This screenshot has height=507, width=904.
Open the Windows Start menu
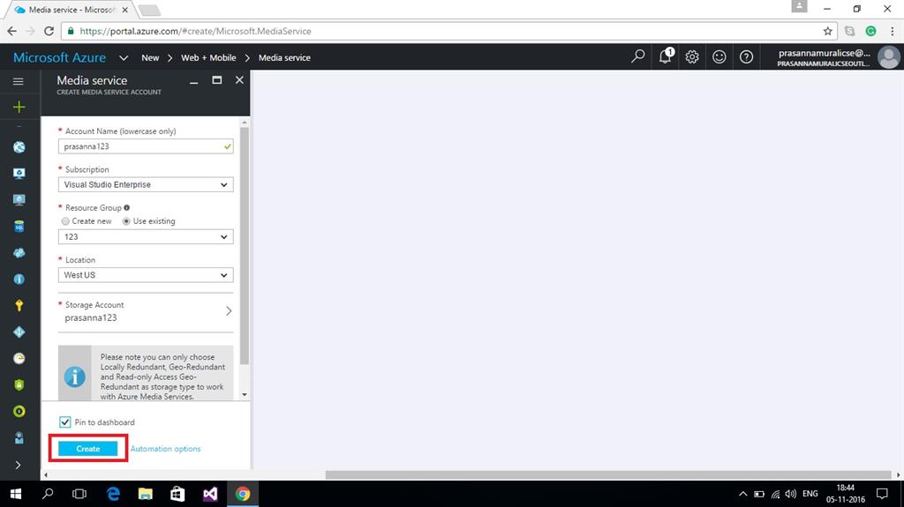coord(16,494)
